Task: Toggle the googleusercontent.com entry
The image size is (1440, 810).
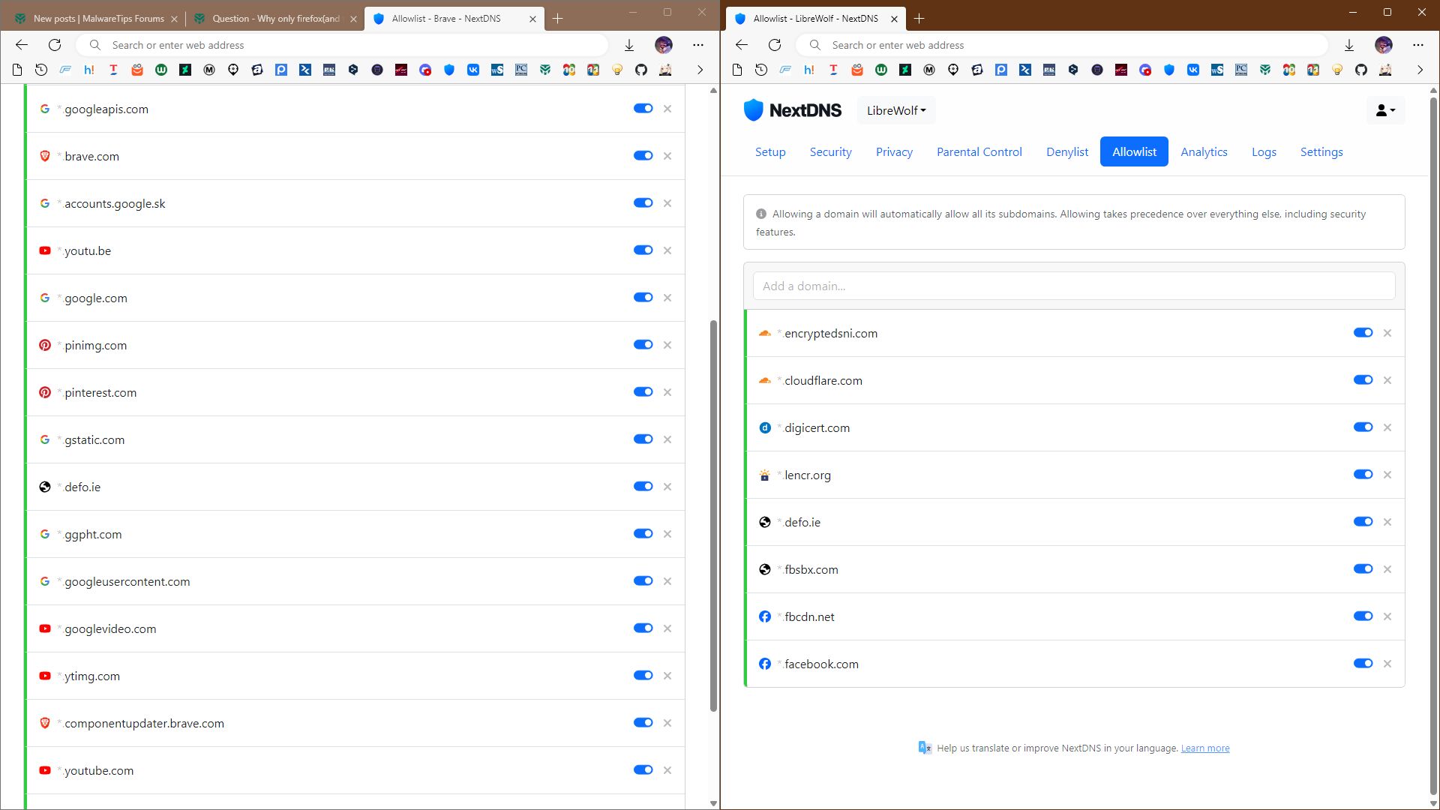Action: coord(643,580)
